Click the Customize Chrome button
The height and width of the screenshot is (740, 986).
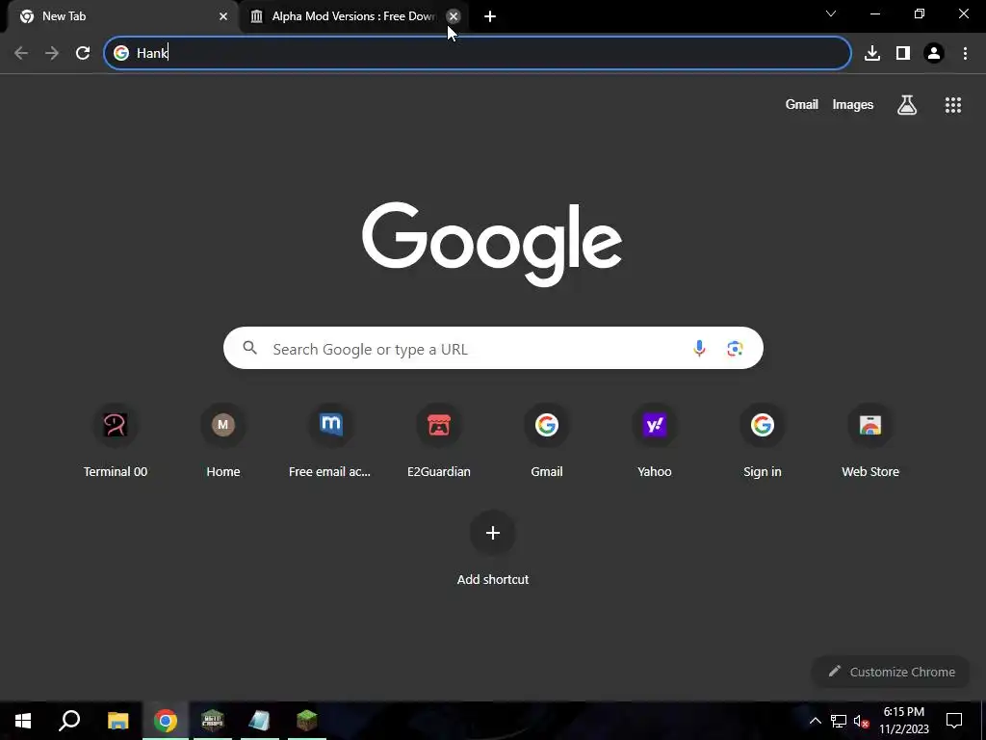point(891,672)
